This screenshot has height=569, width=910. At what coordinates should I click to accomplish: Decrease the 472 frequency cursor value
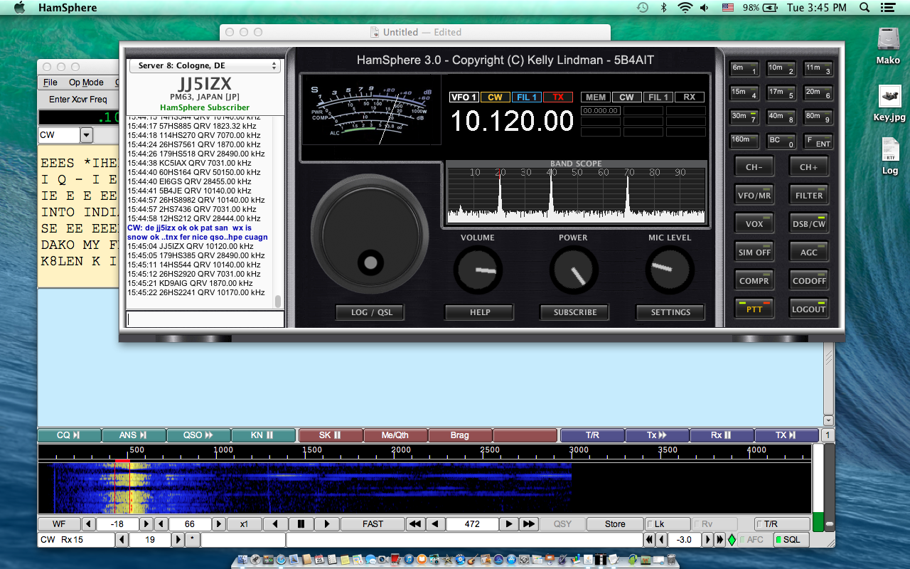(x=436, y=524)
